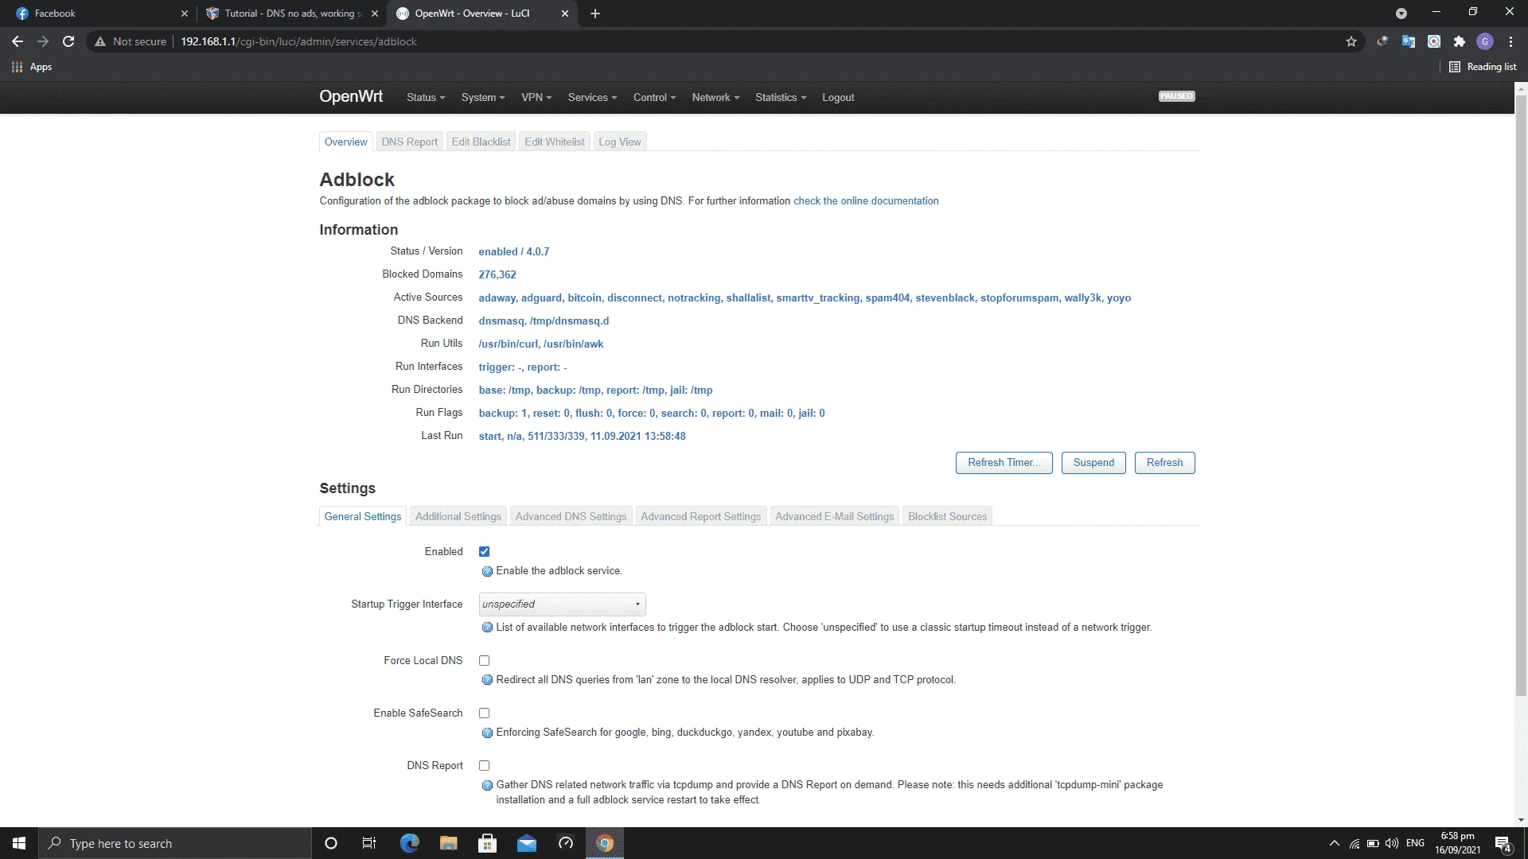Click the Refresh button

click(x=1165, y=463)
